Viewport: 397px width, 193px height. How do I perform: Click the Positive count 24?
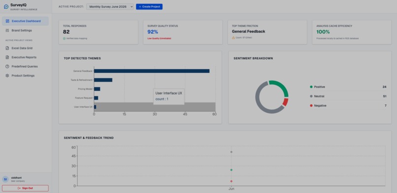point(385,87)
